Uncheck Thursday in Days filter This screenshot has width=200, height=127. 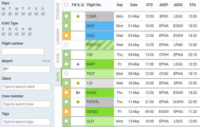23,14
